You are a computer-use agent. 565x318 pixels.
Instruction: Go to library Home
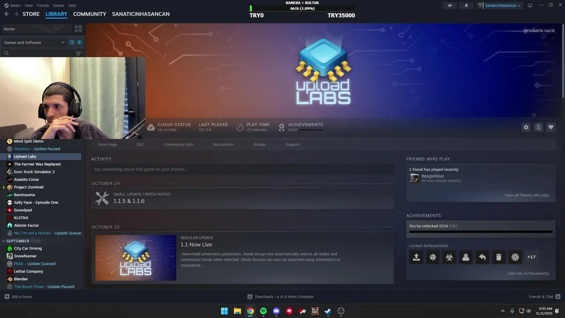pos(37,29)
